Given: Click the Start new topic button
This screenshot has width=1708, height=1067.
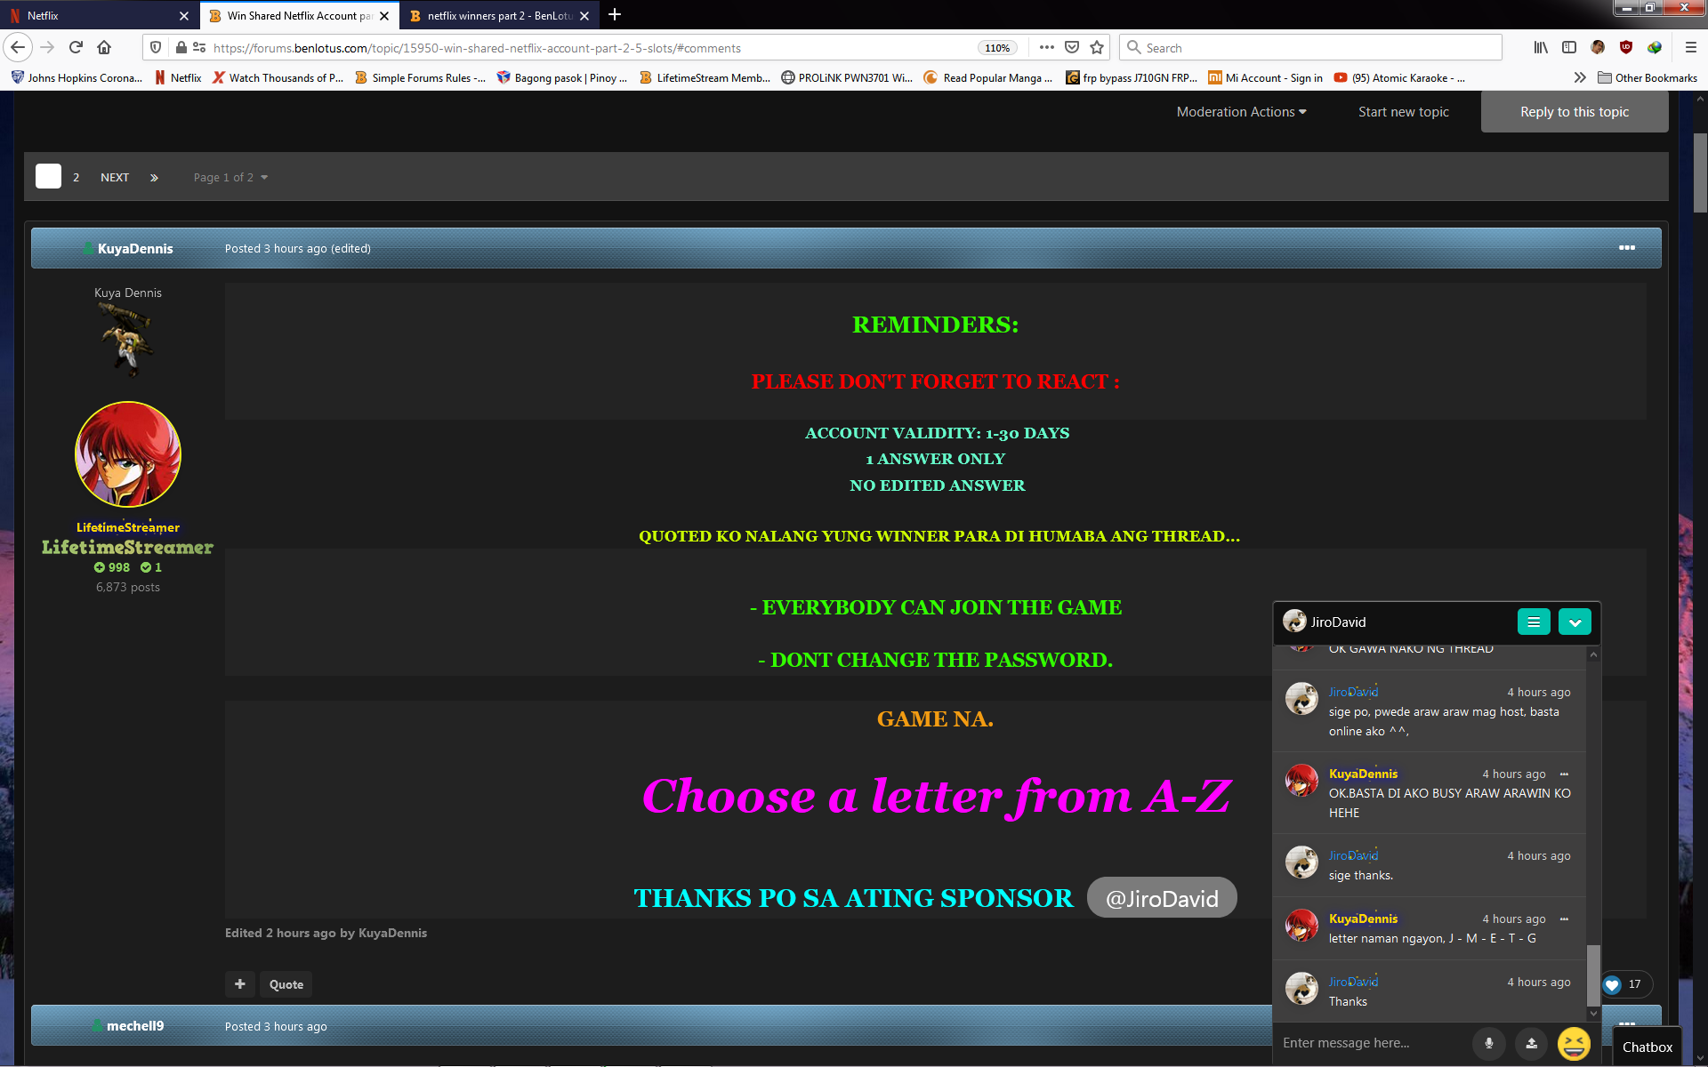Looking at the screenshot, I should (x=1403, y=110).
